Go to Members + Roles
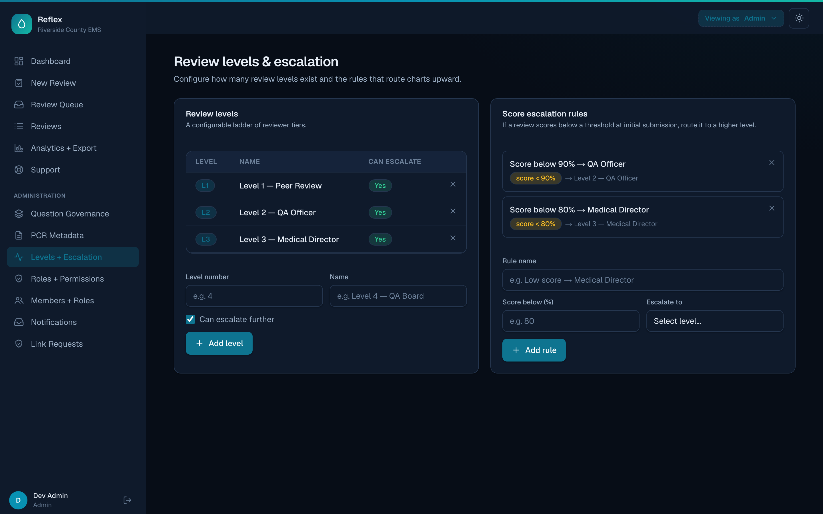 click(73, 300)
